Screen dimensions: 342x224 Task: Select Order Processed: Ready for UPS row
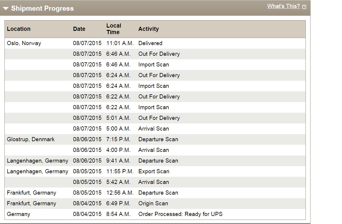click(x=155, y=214)
